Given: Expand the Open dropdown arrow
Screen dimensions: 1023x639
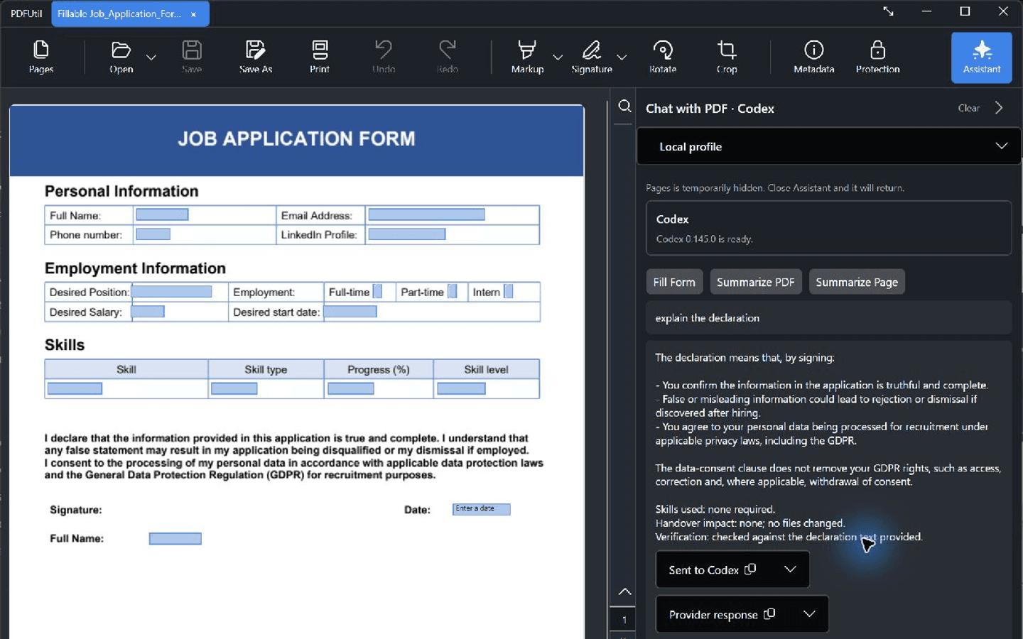Looking at the screenshot, I should pyautogui.click(x=151, y=58).
